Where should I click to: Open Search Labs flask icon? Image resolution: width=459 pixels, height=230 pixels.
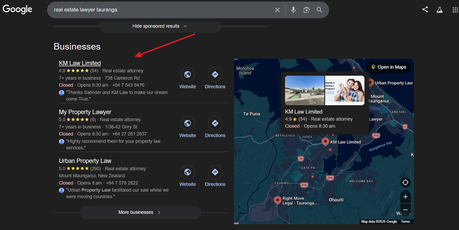coord(440,10)
